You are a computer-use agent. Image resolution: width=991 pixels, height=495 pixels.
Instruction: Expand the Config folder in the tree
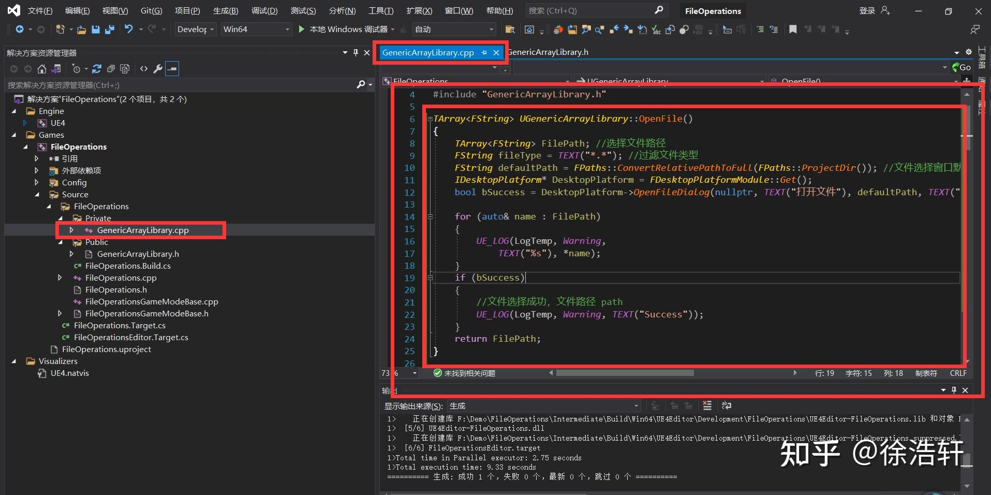(x=36, y=182)
